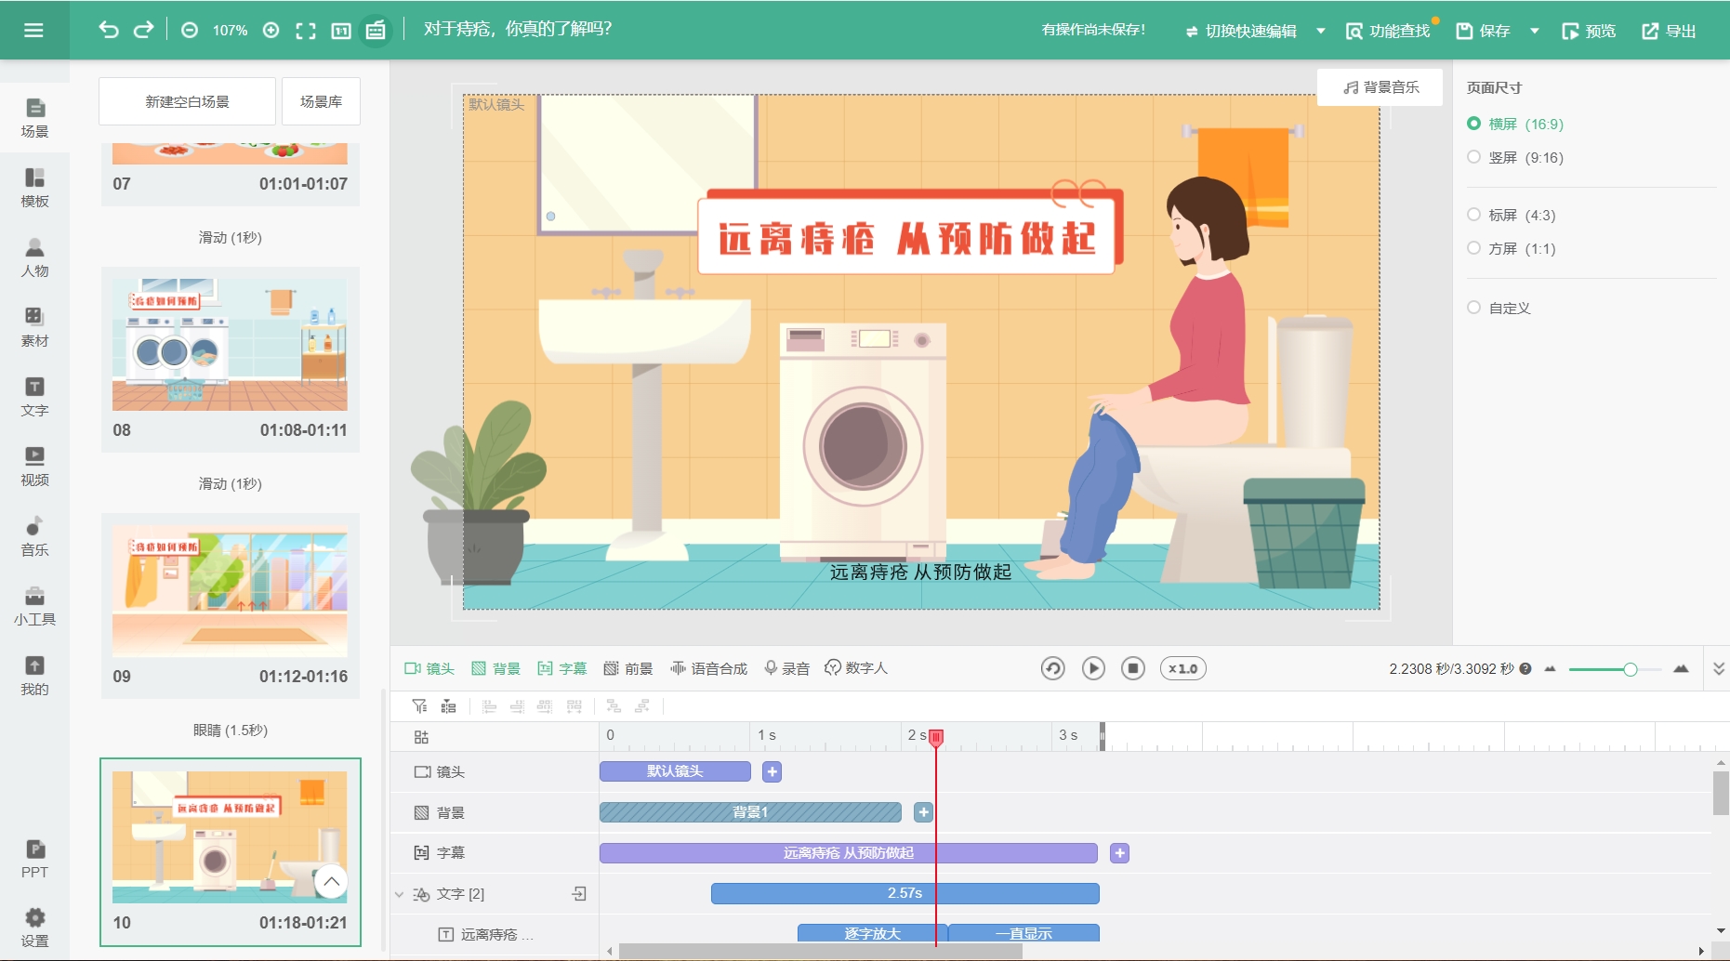Open 设置 settings in sidebar
This screenshot has width=1730, height=961.
click(34, 928)
